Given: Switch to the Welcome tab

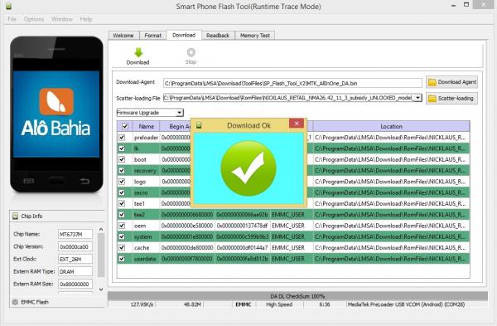Looking at the screenshot, I should click(x=123, y=36).
